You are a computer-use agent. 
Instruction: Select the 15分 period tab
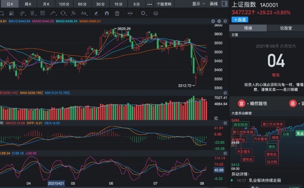point(118,4)
